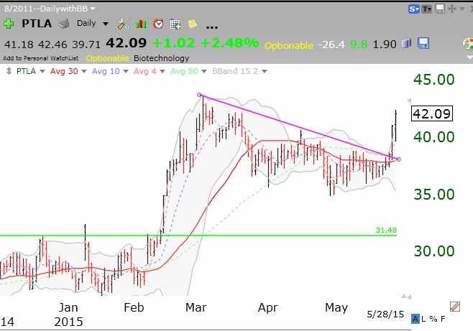Click the May label on date axis
473x331 pixels.
point(336,309)
